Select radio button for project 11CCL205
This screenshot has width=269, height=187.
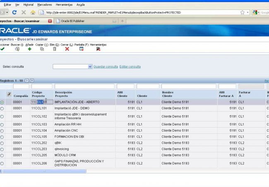(x=2, y=156)
